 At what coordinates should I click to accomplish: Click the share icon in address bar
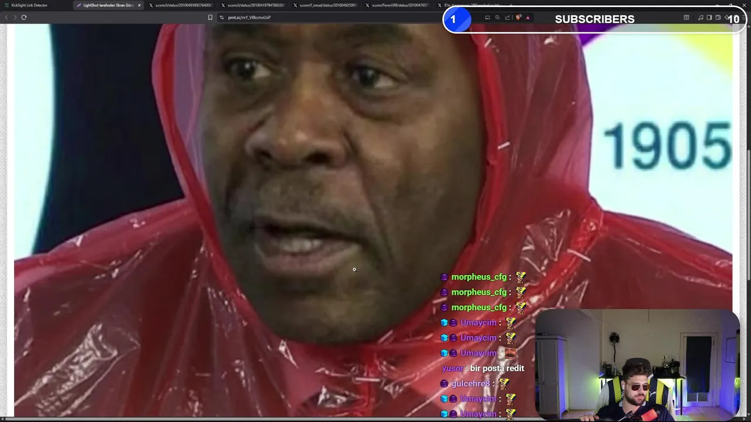pos(508,18)
